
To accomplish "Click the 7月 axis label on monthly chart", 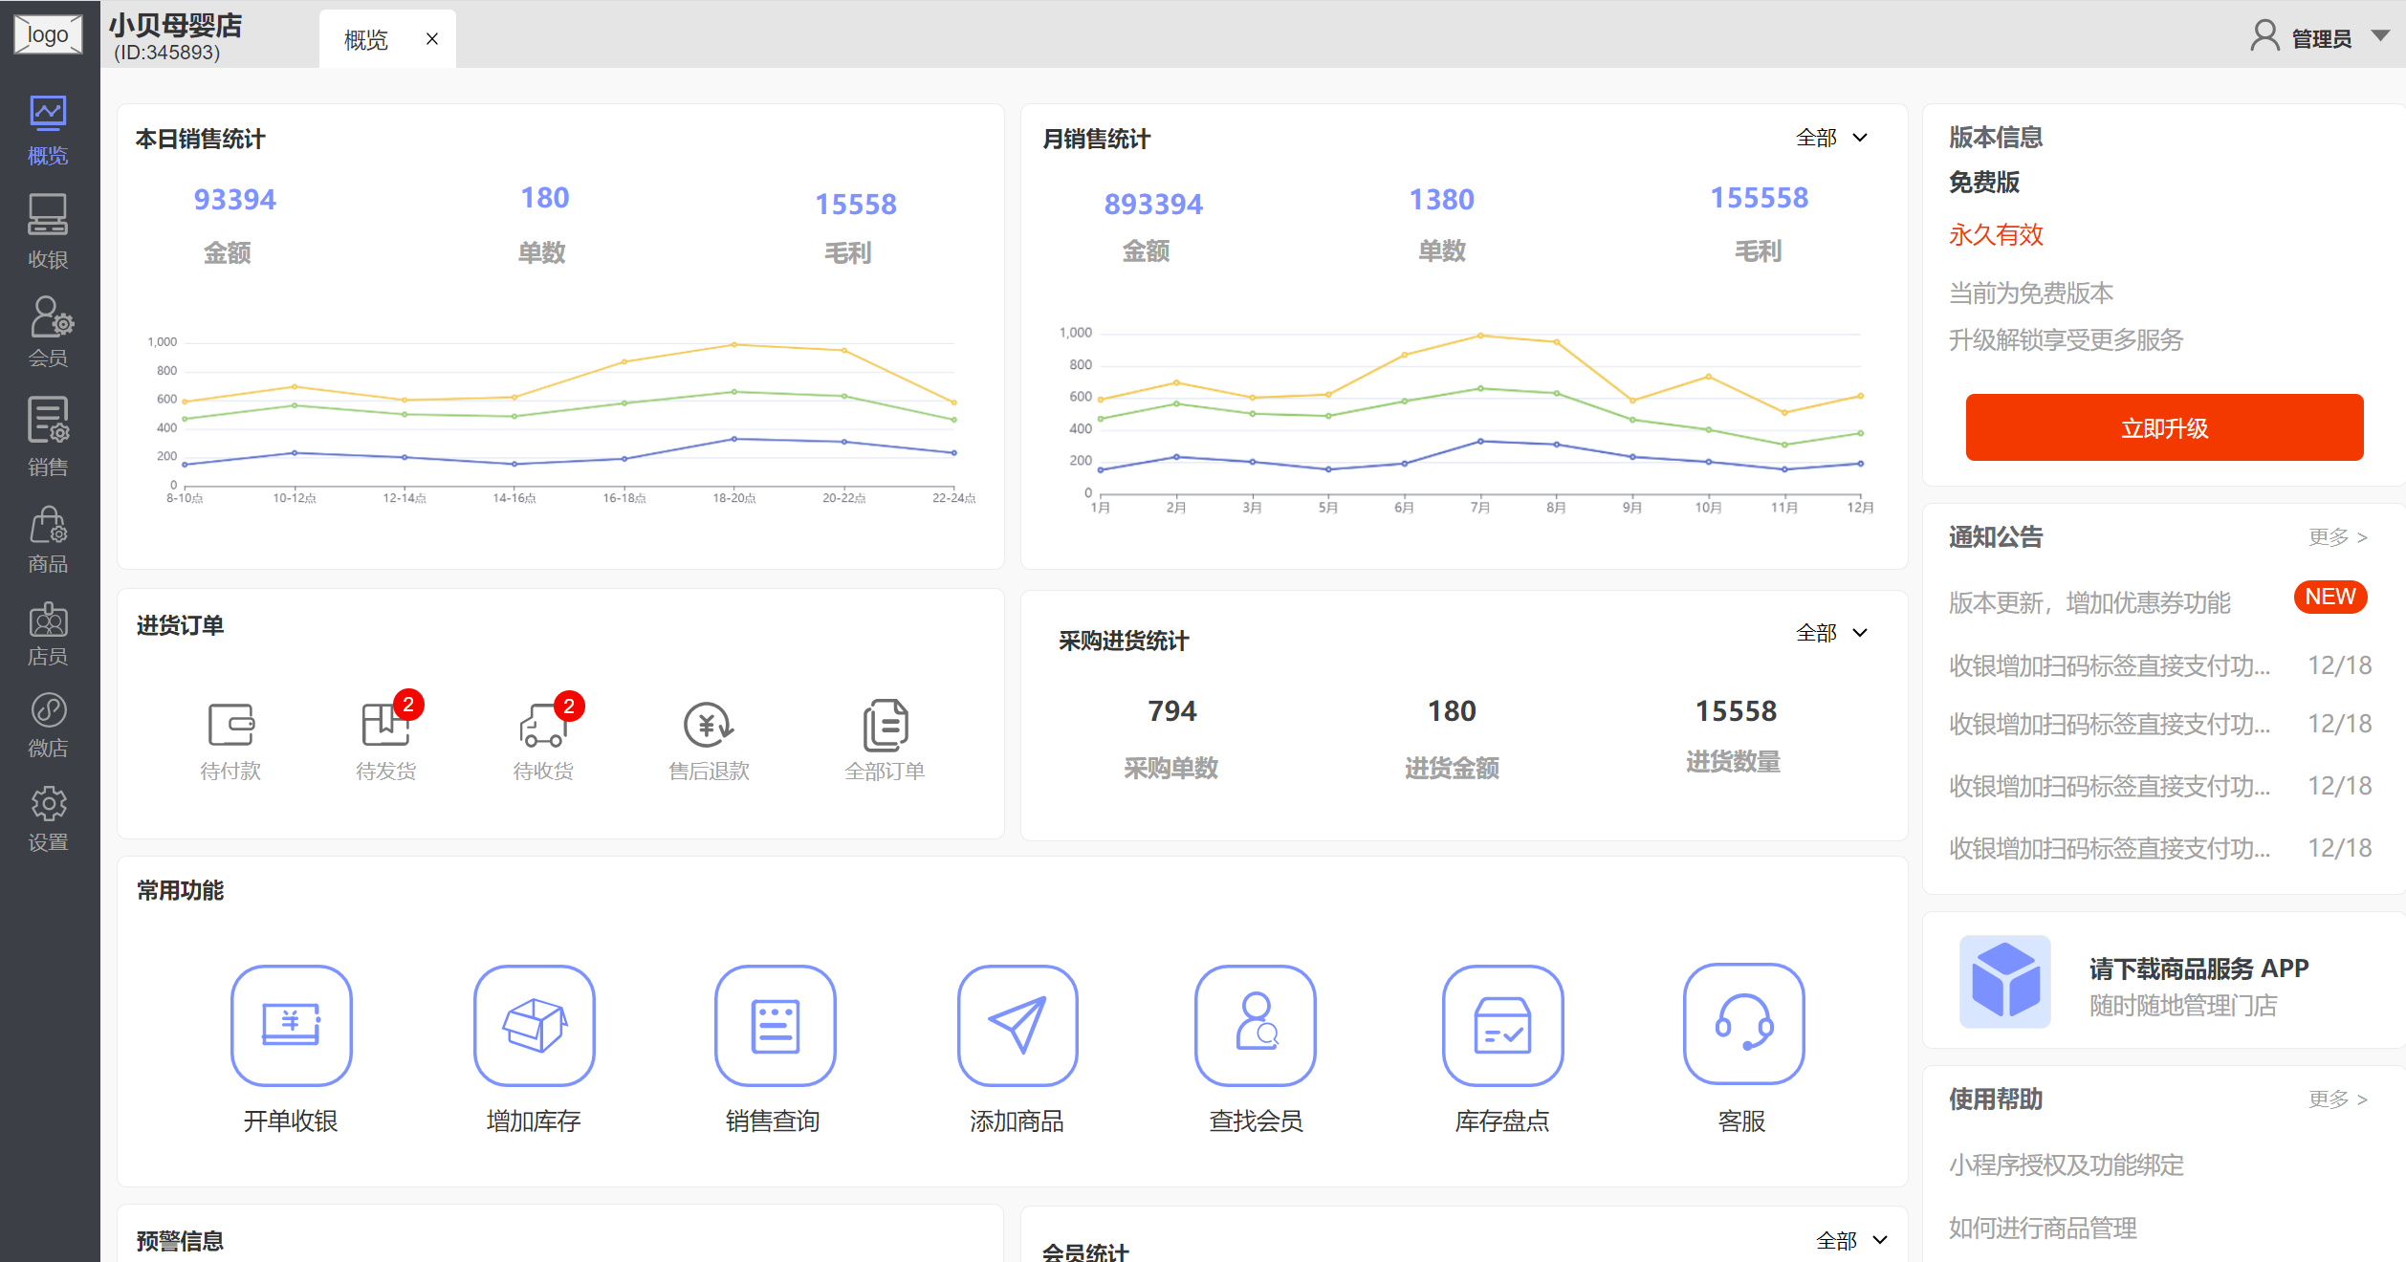I will pos(1479,508).
